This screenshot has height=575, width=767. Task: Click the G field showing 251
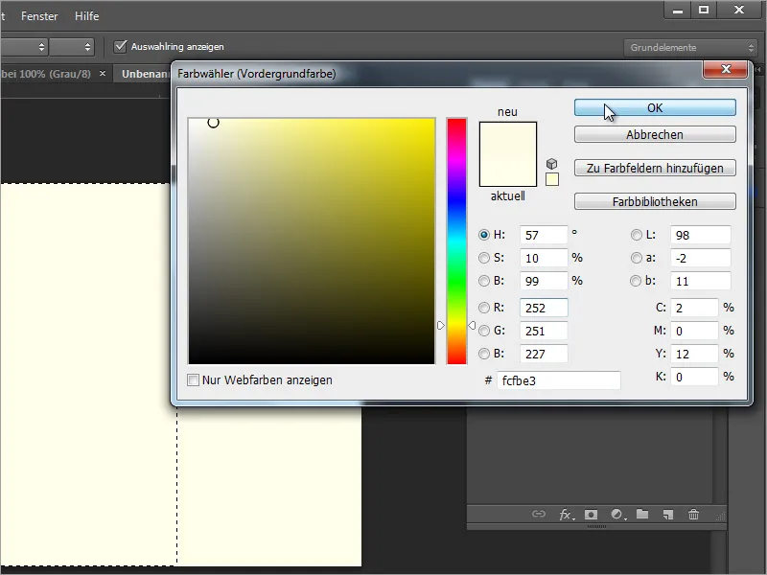click(544, 331)
